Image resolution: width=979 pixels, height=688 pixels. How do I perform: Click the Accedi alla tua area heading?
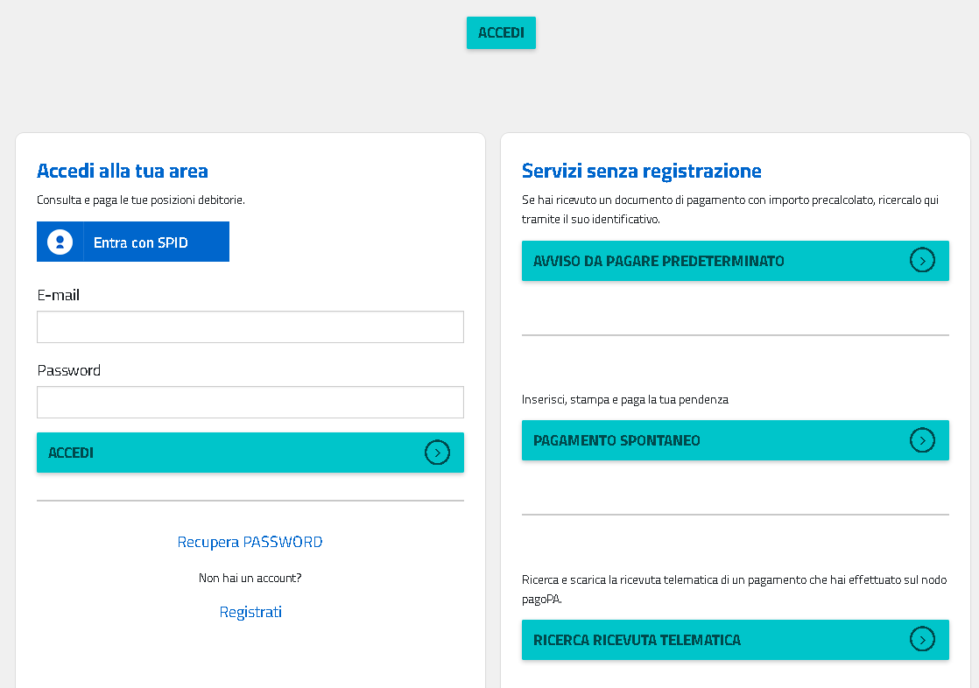click(122, 171)
